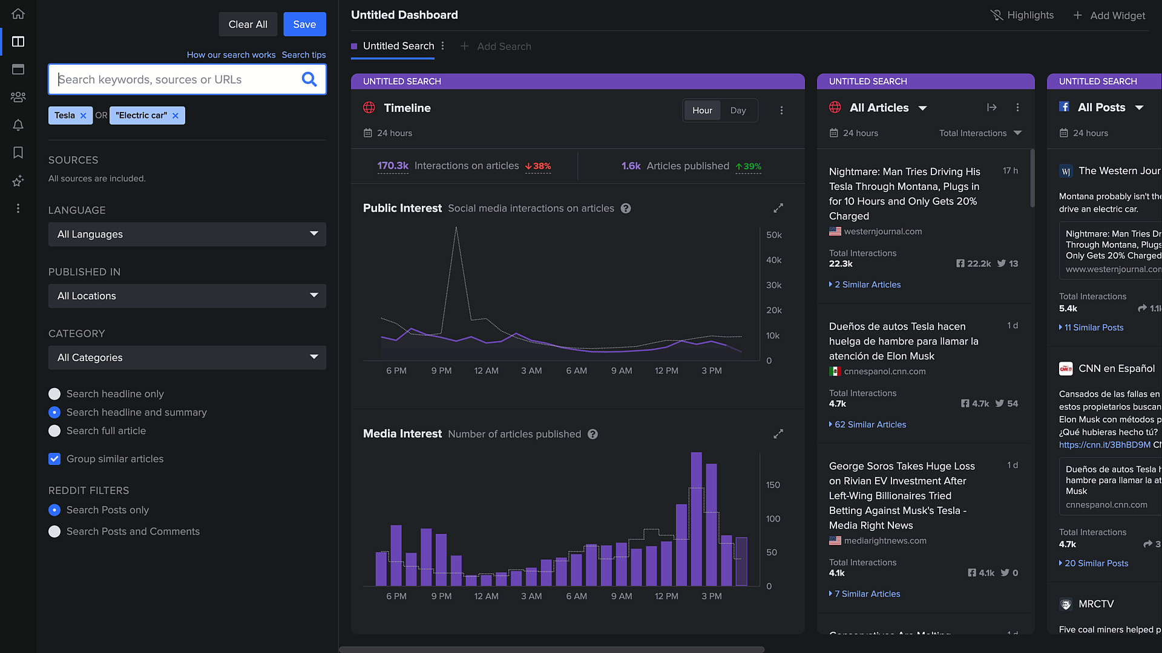Screen dimensions: 1162x653
Task: Click the calendar icon in Timeline widget
Action: click(x=368, y=133)
